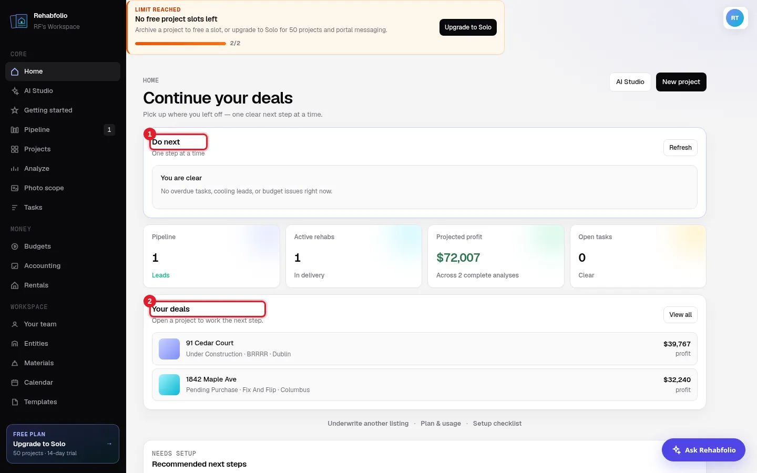Open Home via its house icon
The height and width of the screenshot is (473, 757).
tap(15, 71)
